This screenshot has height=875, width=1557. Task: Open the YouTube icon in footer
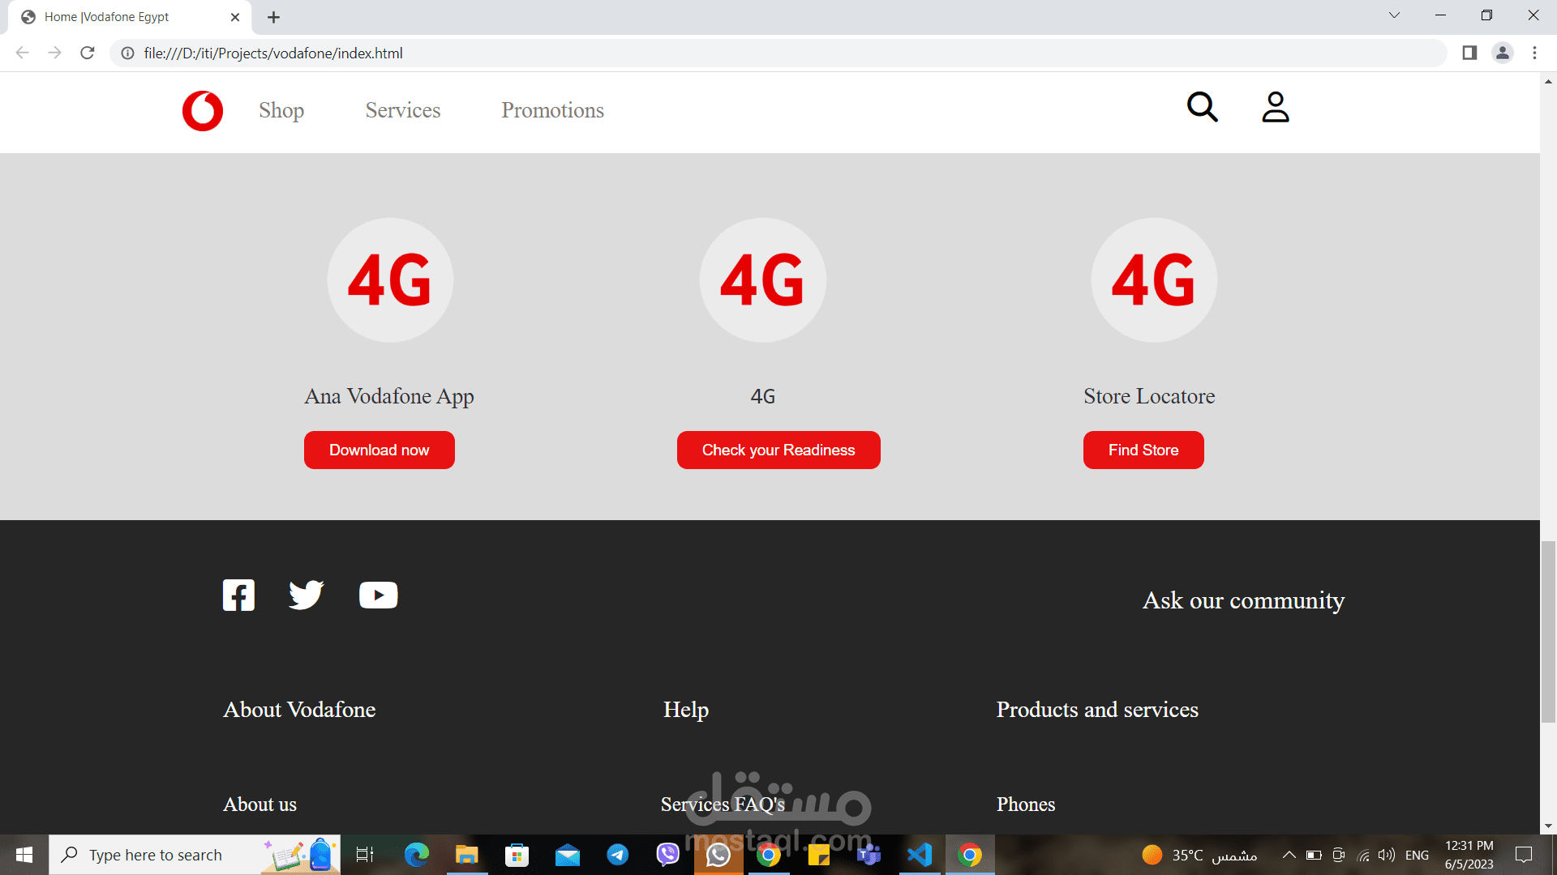click(378, 595)
